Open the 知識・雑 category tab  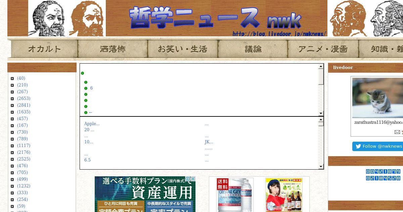pos(381,49)
